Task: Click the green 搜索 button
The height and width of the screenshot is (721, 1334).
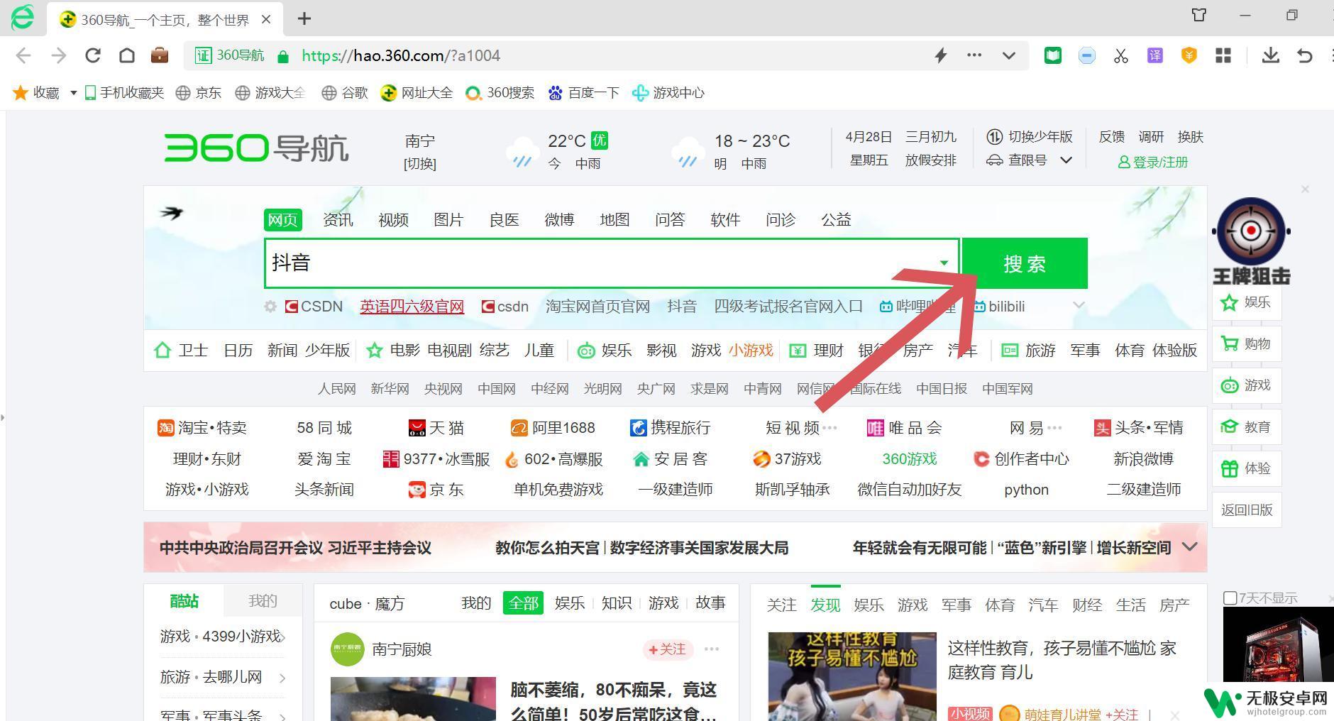Action: (1025, 263)
